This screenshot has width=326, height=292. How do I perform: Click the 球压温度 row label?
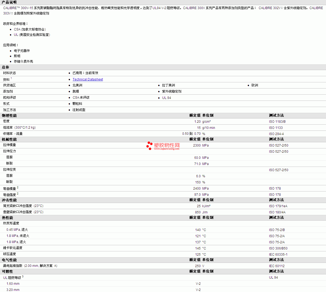pyautogui.click(x=10, y=254)
